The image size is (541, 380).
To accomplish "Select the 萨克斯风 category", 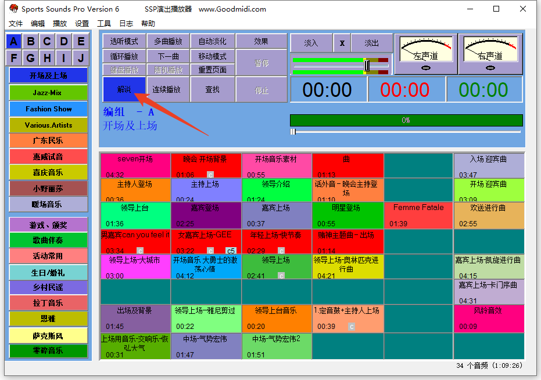I will pyautogui.click(x=48, y=336).
